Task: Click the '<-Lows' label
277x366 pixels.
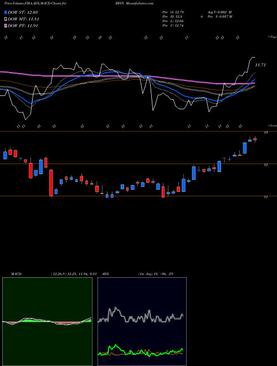Action: point(272,125)
